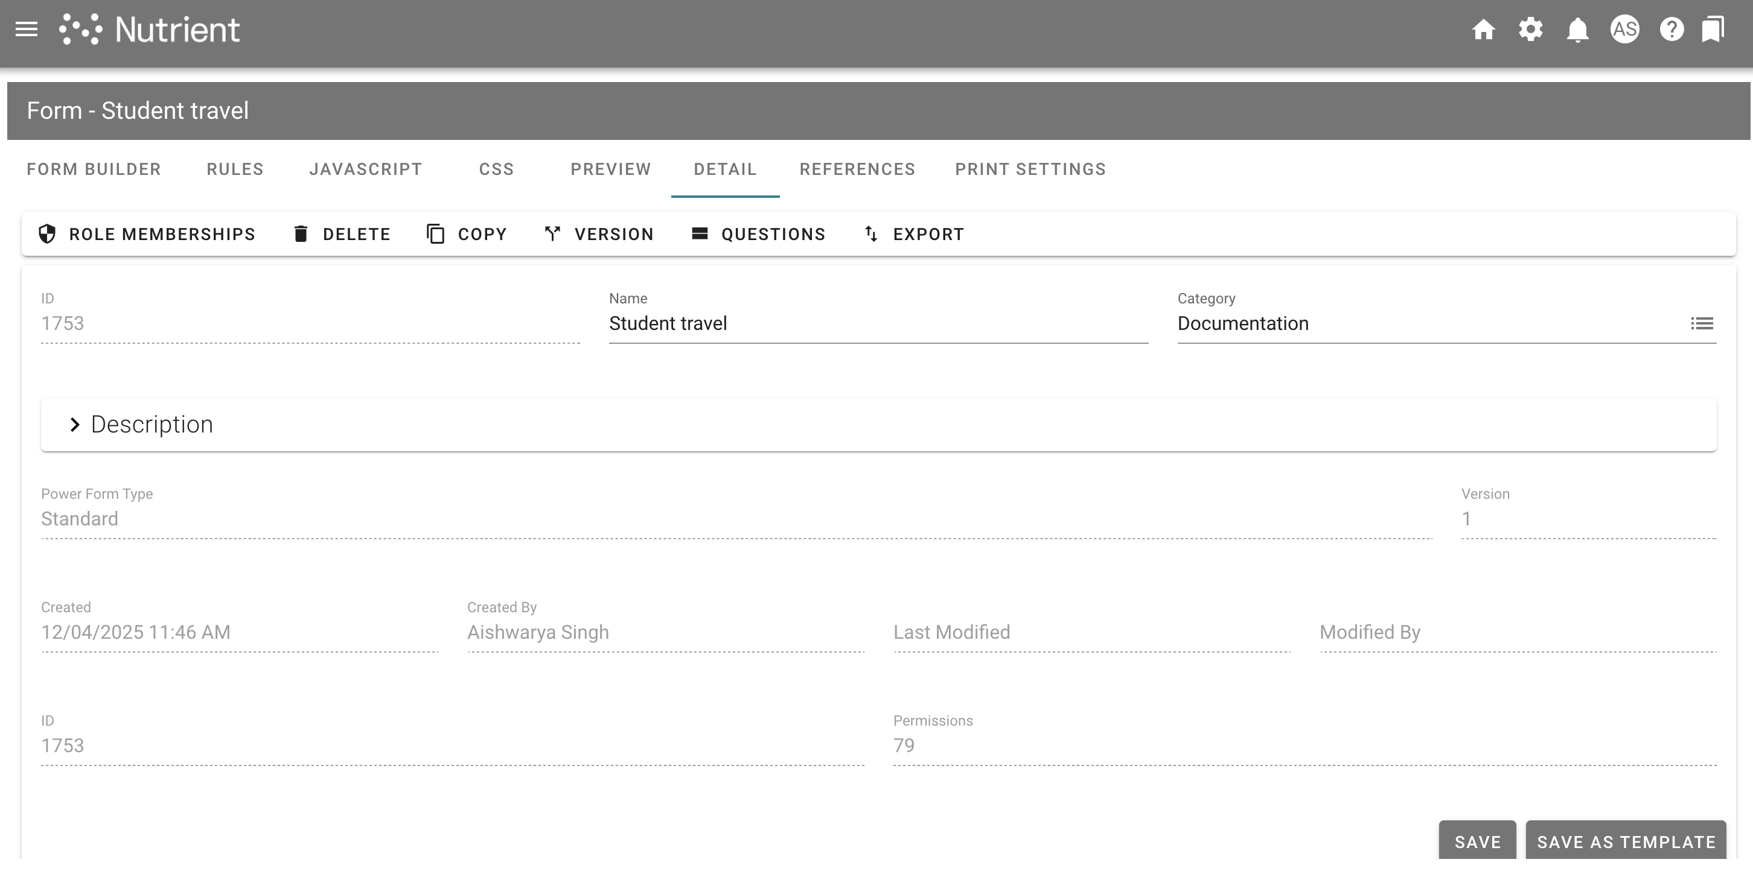Switch to the Form Builder tab
Screen dimensions: 1753x871
pos(93,169)
